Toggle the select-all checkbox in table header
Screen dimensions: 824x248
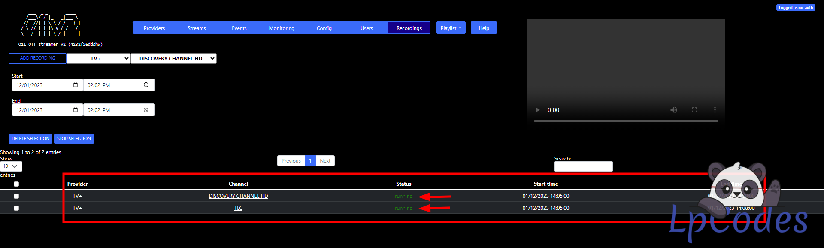click(16, 184)
